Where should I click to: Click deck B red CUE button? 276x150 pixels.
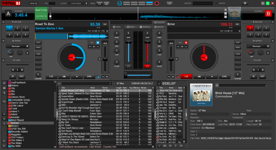[186, 76]
